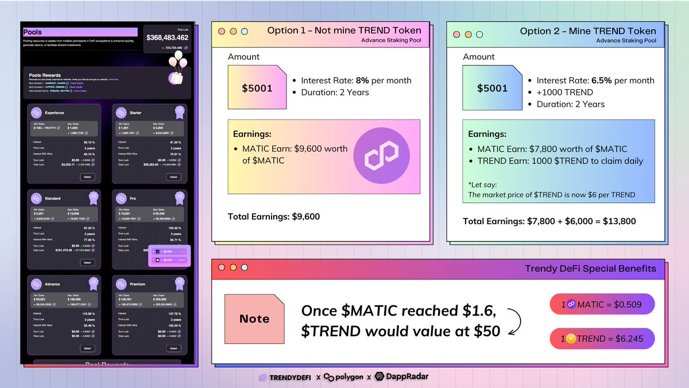Click the red dot on Special Benefits window

222,267
